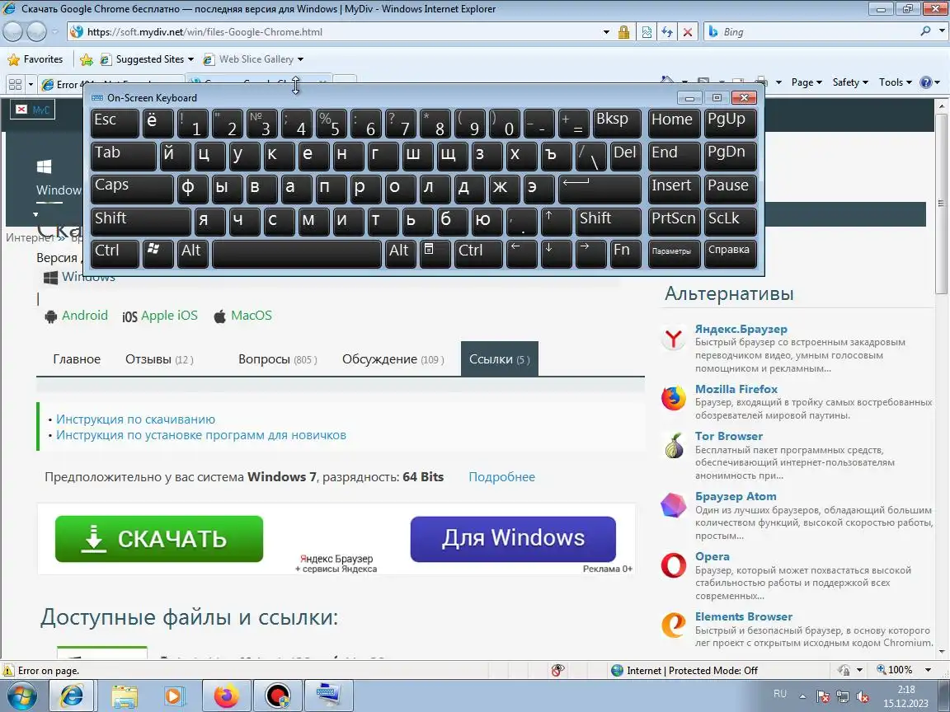The height and width of the screenshot is (712, 950).
Task: Click the security lock icon in address bar
Action: 623,32
